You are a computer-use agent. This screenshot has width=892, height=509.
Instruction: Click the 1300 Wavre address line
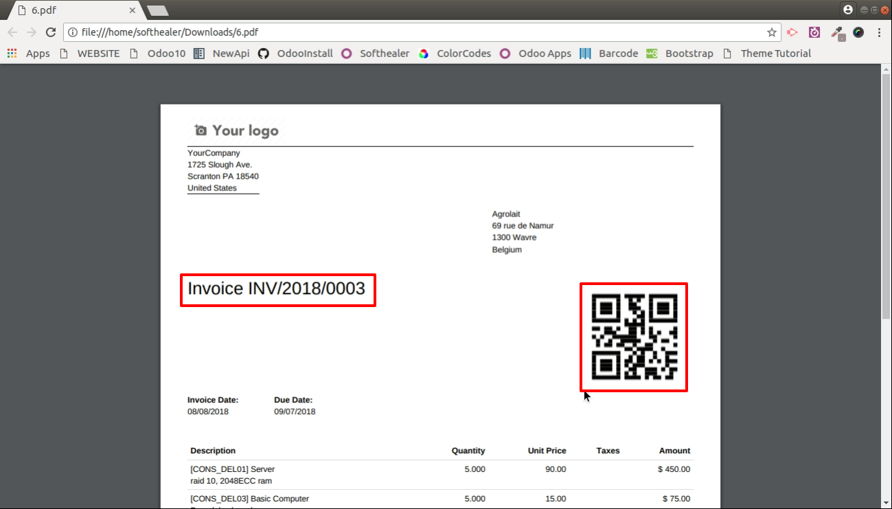[x=514, y=238]
